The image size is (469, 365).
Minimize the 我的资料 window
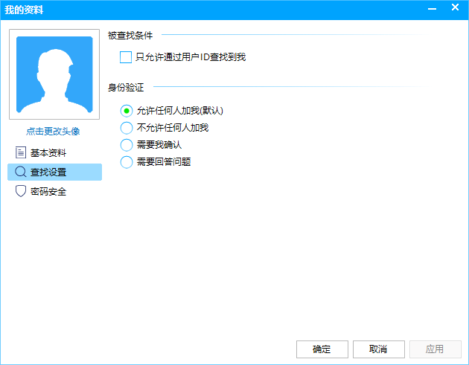[432, 9]
